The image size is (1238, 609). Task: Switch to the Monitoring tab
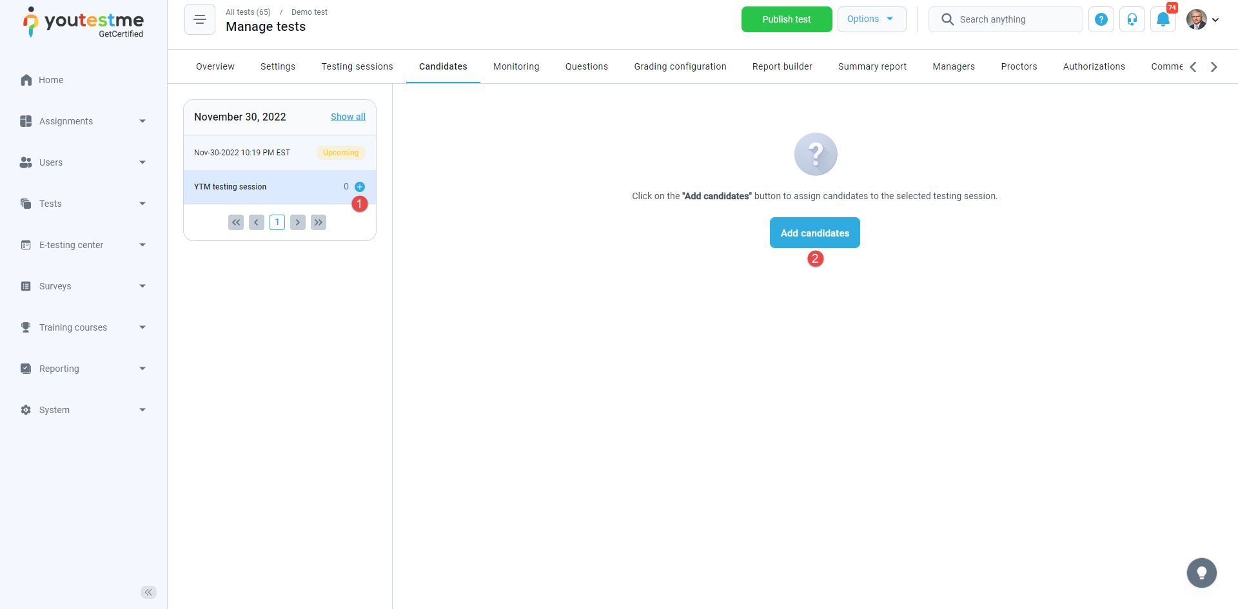[516, 66]
